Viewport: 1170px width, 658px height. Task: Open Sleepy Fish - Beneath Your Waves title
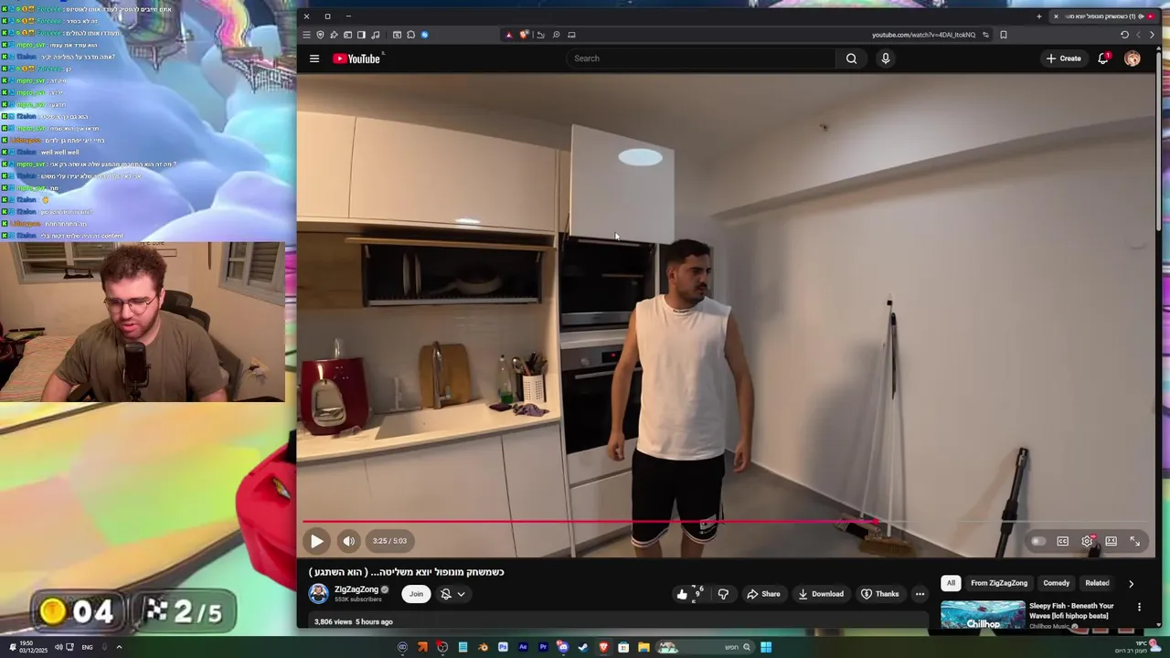[1072, 610]
